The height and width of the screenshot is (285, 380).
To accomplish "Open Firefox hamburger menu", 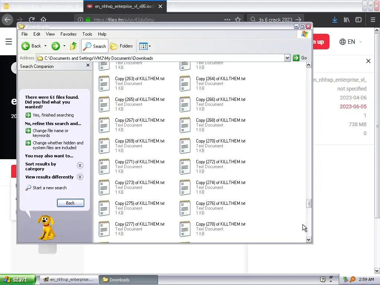I will coord(373,20).
